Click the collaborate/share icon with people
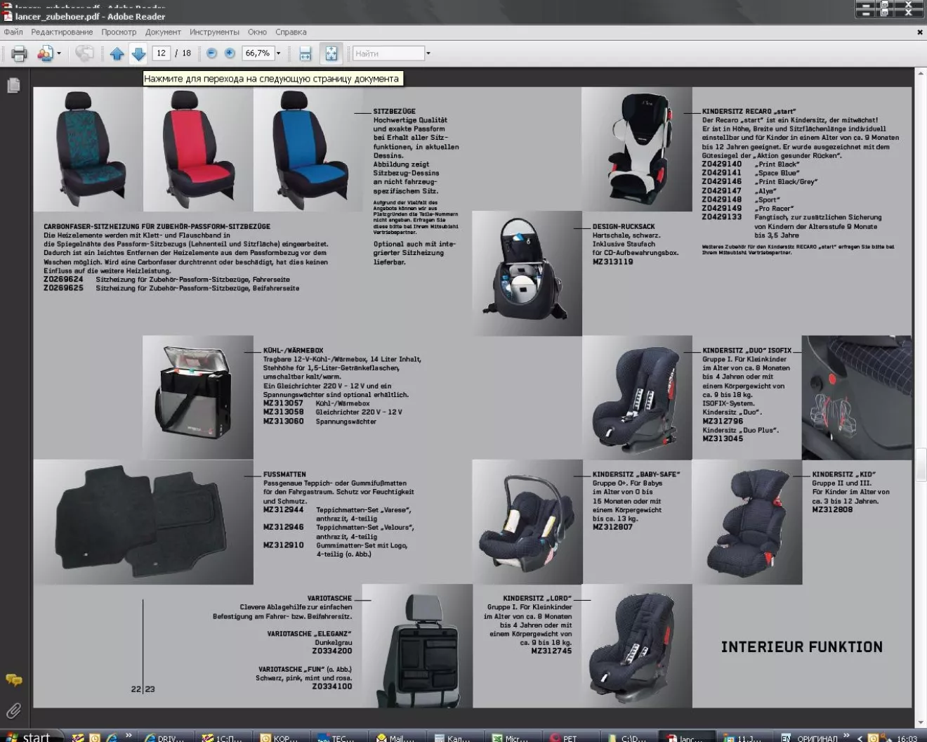The width and height of the screenshot is (927, 742). [x=45, y=53]
